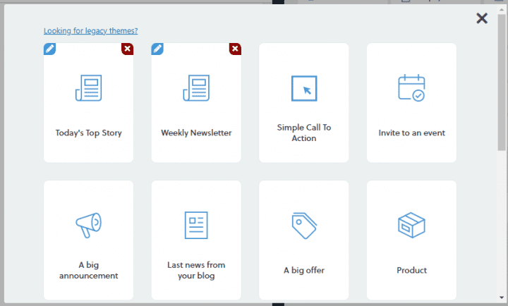
Task: Edit the Weekly Newsletter template
Action: (157, 49)
